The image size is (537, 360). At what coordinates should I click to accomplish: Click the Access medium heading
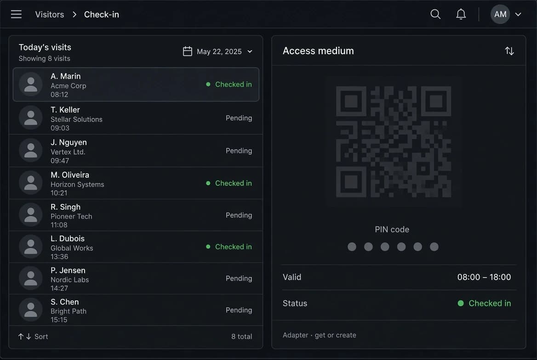pos(318,51)
